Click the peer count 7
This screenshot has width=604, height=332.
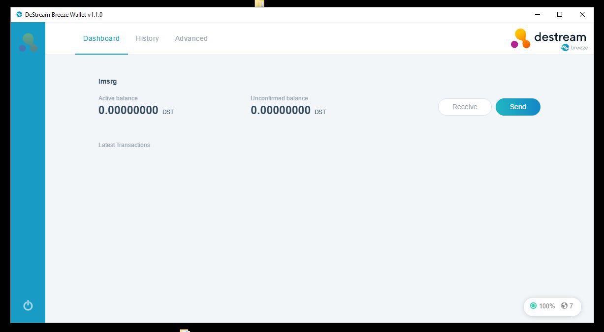(x=571, y=306)
